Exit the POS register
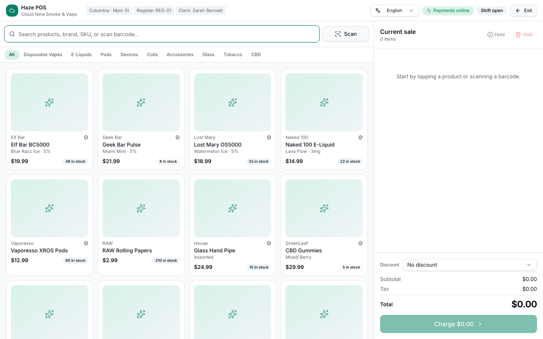The image size is (543, 339). tap(523, 10)
